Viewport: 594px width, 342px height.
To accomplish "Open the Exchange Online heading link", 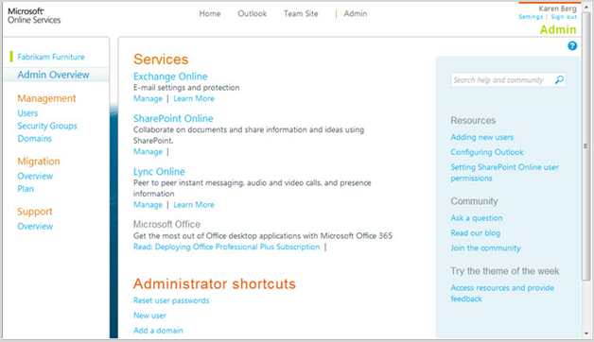I will pyautogui.click(x=170, y=77).
